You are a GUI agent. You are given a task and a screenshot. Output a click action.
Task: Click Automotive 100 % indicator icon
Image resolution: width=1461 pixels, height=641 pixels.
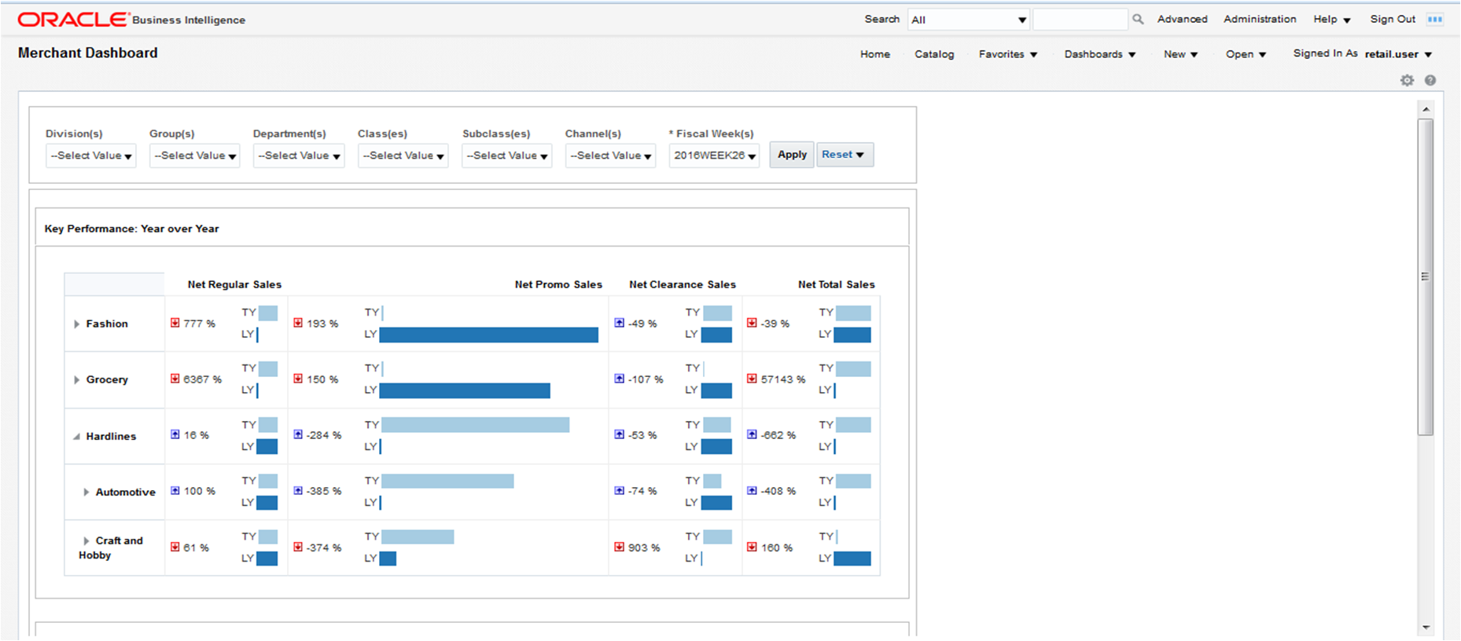pyautogui.click(x=175, y=490)
